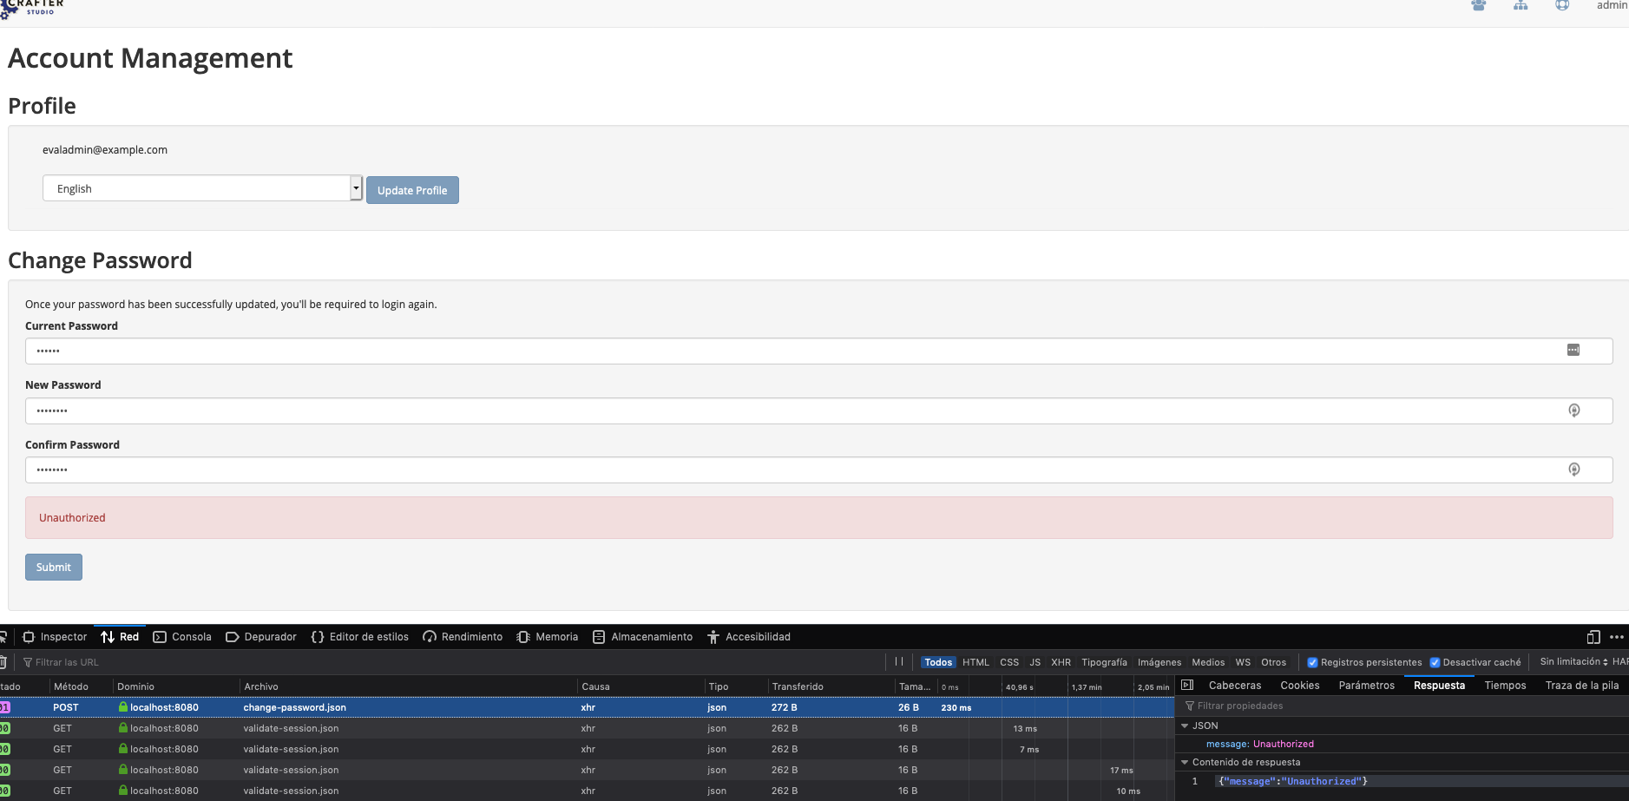Focus the Filtrar las URL field
The width and height of the screenshot is (1629, 801).
click(x=451, y=662)
